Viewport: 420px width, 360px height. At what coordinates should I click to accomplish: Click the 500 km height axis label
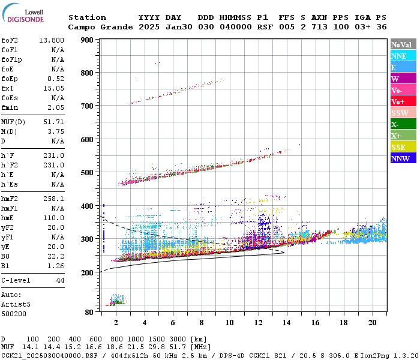[x=87, y=173]
